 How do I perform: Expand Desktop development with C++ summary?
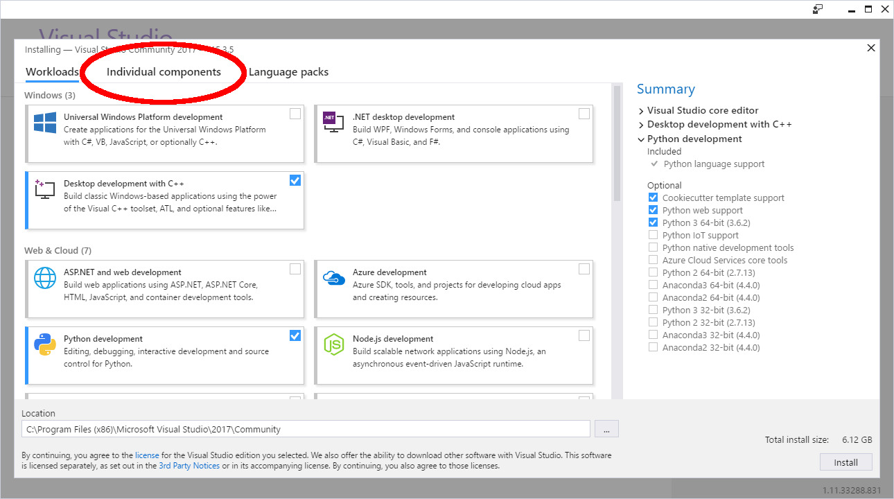641,125
